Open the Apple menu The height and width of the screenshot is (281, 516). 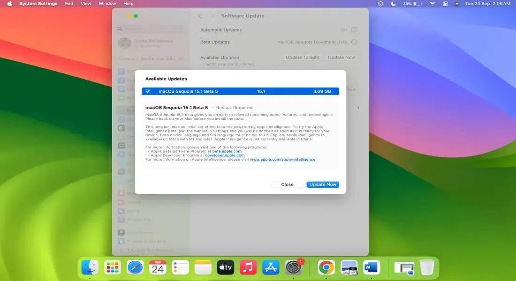(9, 4)
